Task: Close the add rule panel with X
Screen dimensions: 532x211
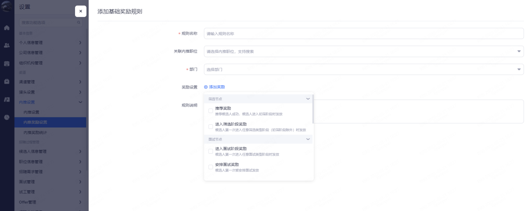Action: click(x=80, y=11)
